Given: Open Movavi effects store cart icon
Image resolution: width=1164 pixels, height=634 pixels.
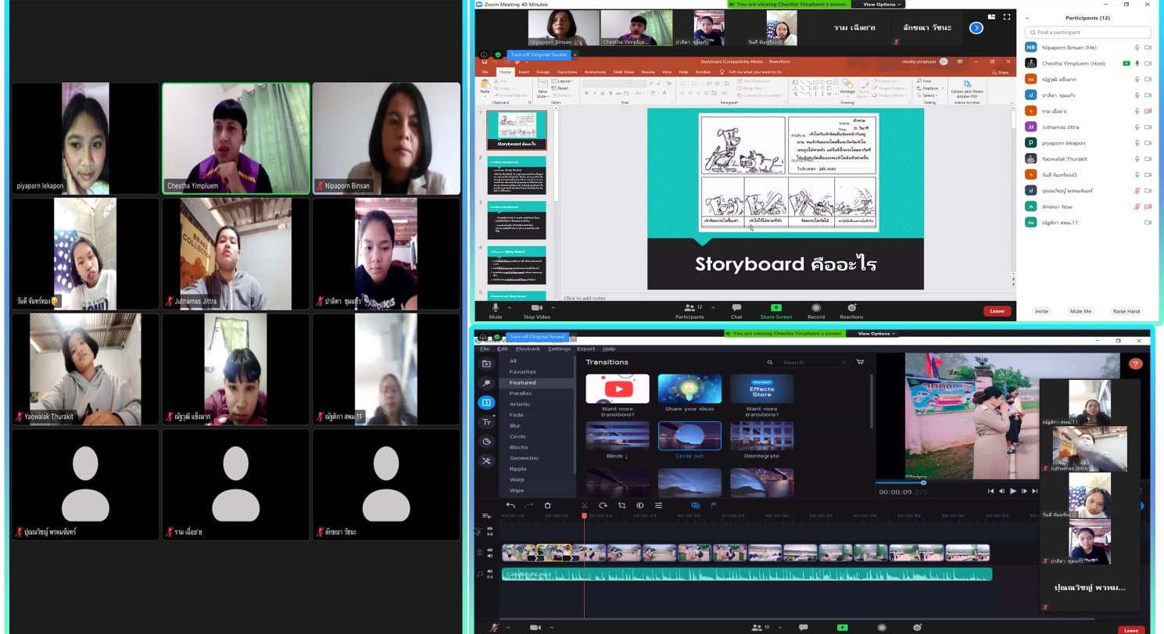Looking at the screenshot, I should tap(860, 362).
